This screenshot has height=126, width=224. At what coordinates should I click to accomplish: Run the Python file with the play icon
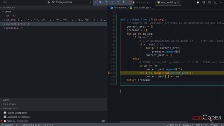(210, 2)
